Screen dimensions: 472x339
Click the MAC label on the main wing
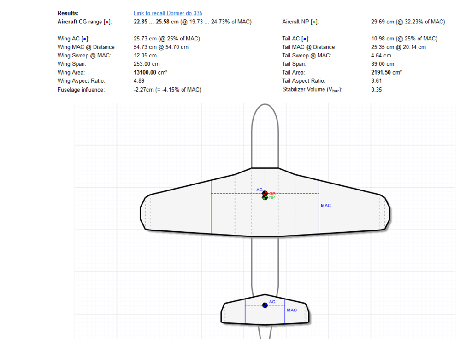coord(326,206)
